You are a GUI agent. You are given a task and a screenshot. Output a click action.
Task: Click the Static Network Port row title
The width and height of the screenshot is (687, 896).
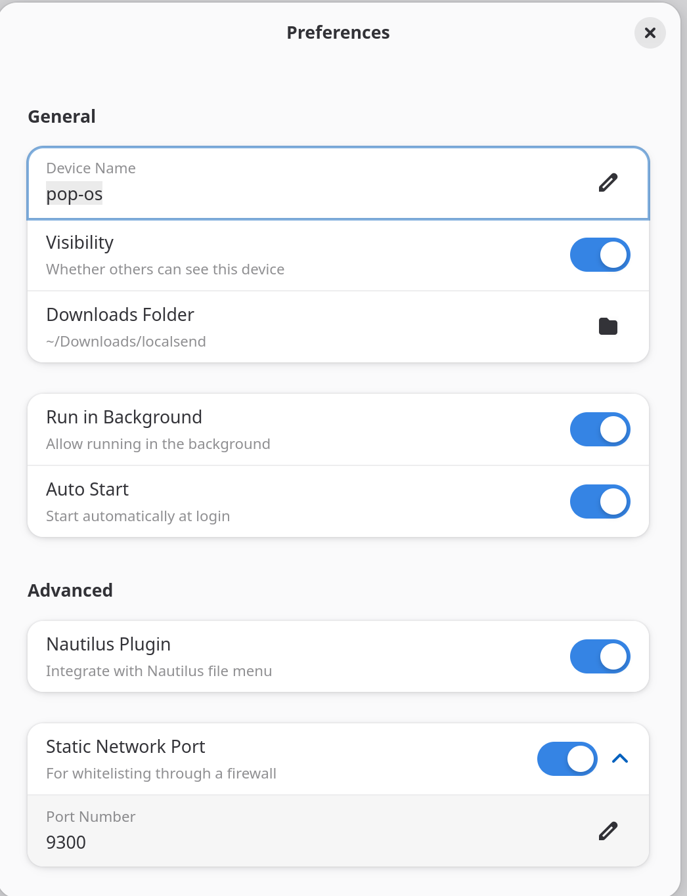[125, 747]
